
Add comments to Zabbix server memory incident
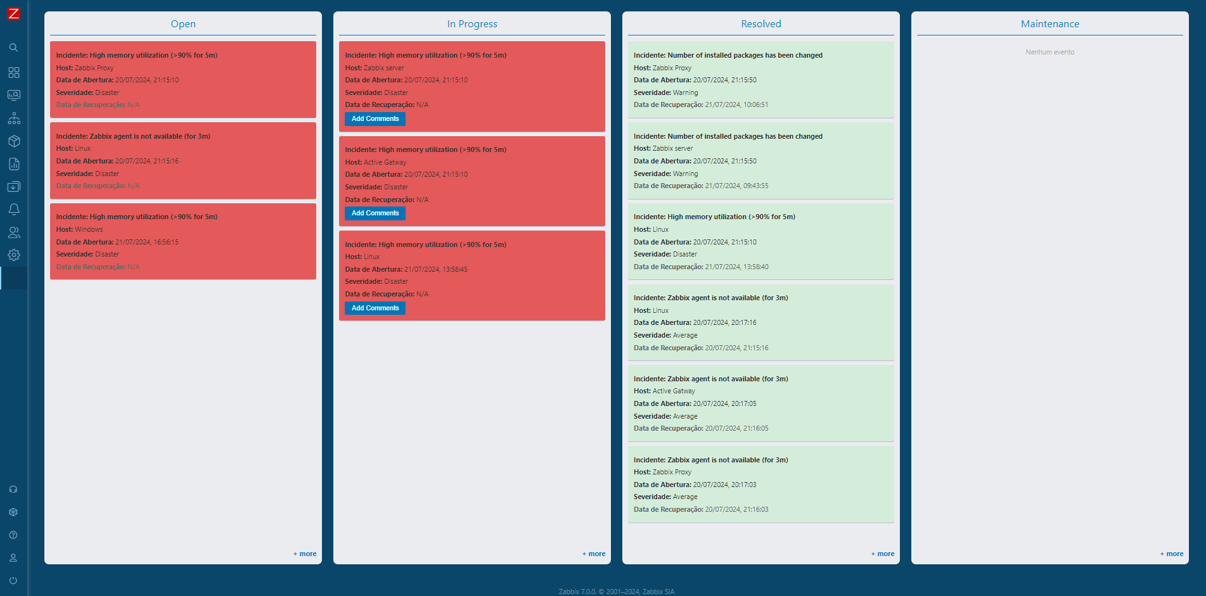tap(375, 119)
